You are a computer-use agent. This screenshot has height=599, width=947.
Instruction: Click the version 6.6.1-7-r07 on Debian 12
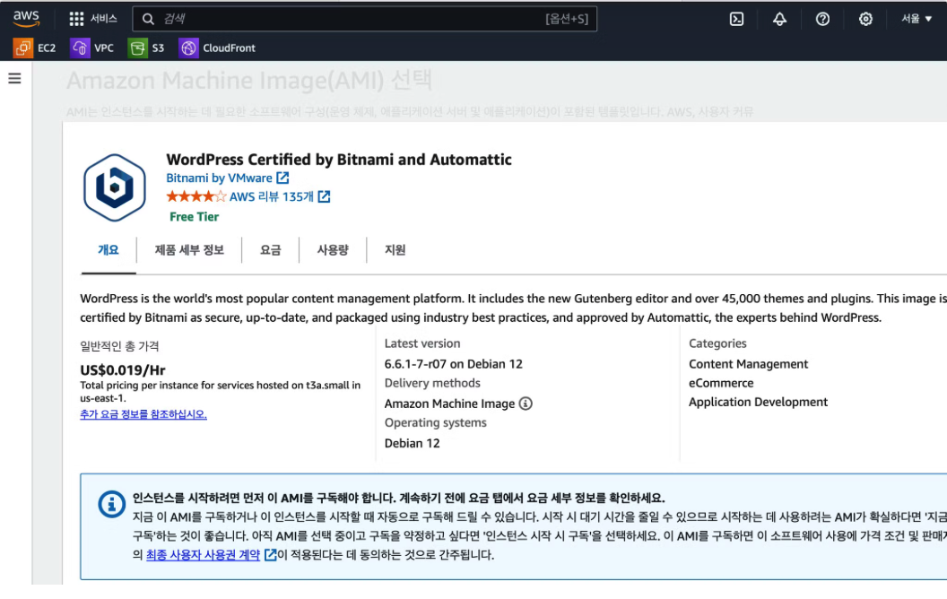454,364
